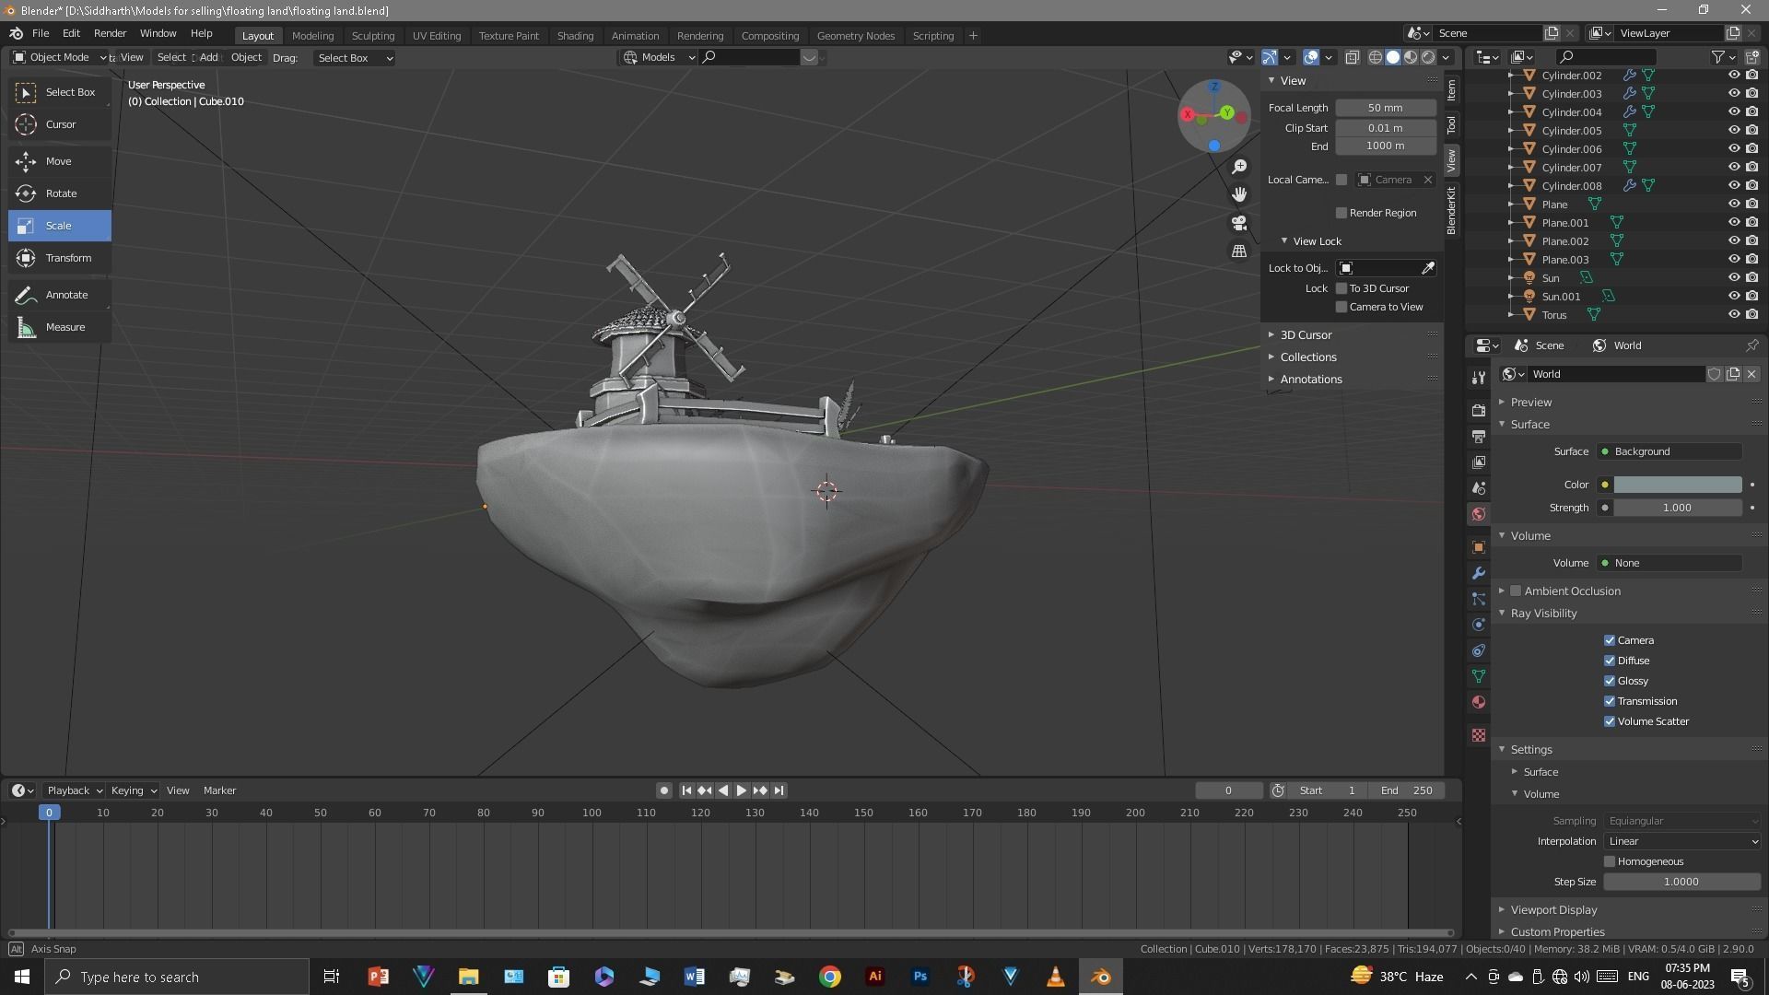The image size is (1769, 995).
Task: Uncheck Transmission ray visibility
Action: coord(1610,701)
